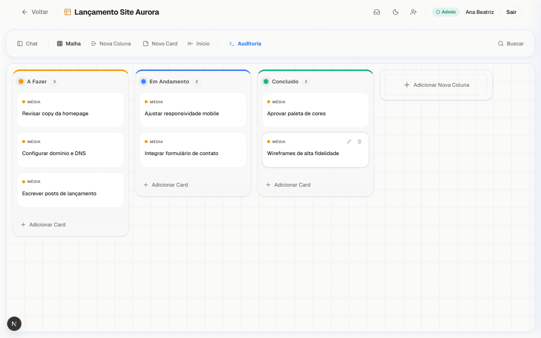The image size is (541, 338).
Task: Open the Chat panel
Action: coord(27,44)
